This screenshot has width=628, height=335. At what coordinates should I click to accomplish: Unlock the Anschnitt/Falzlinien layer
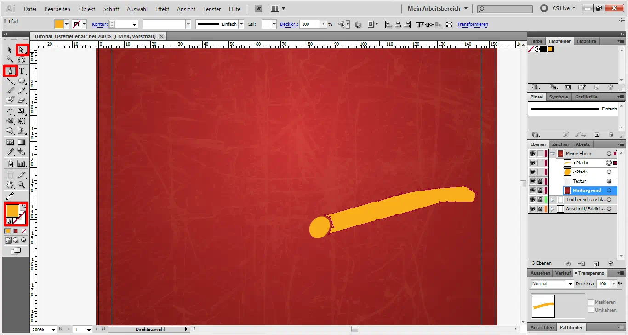(x=540, y=208)
